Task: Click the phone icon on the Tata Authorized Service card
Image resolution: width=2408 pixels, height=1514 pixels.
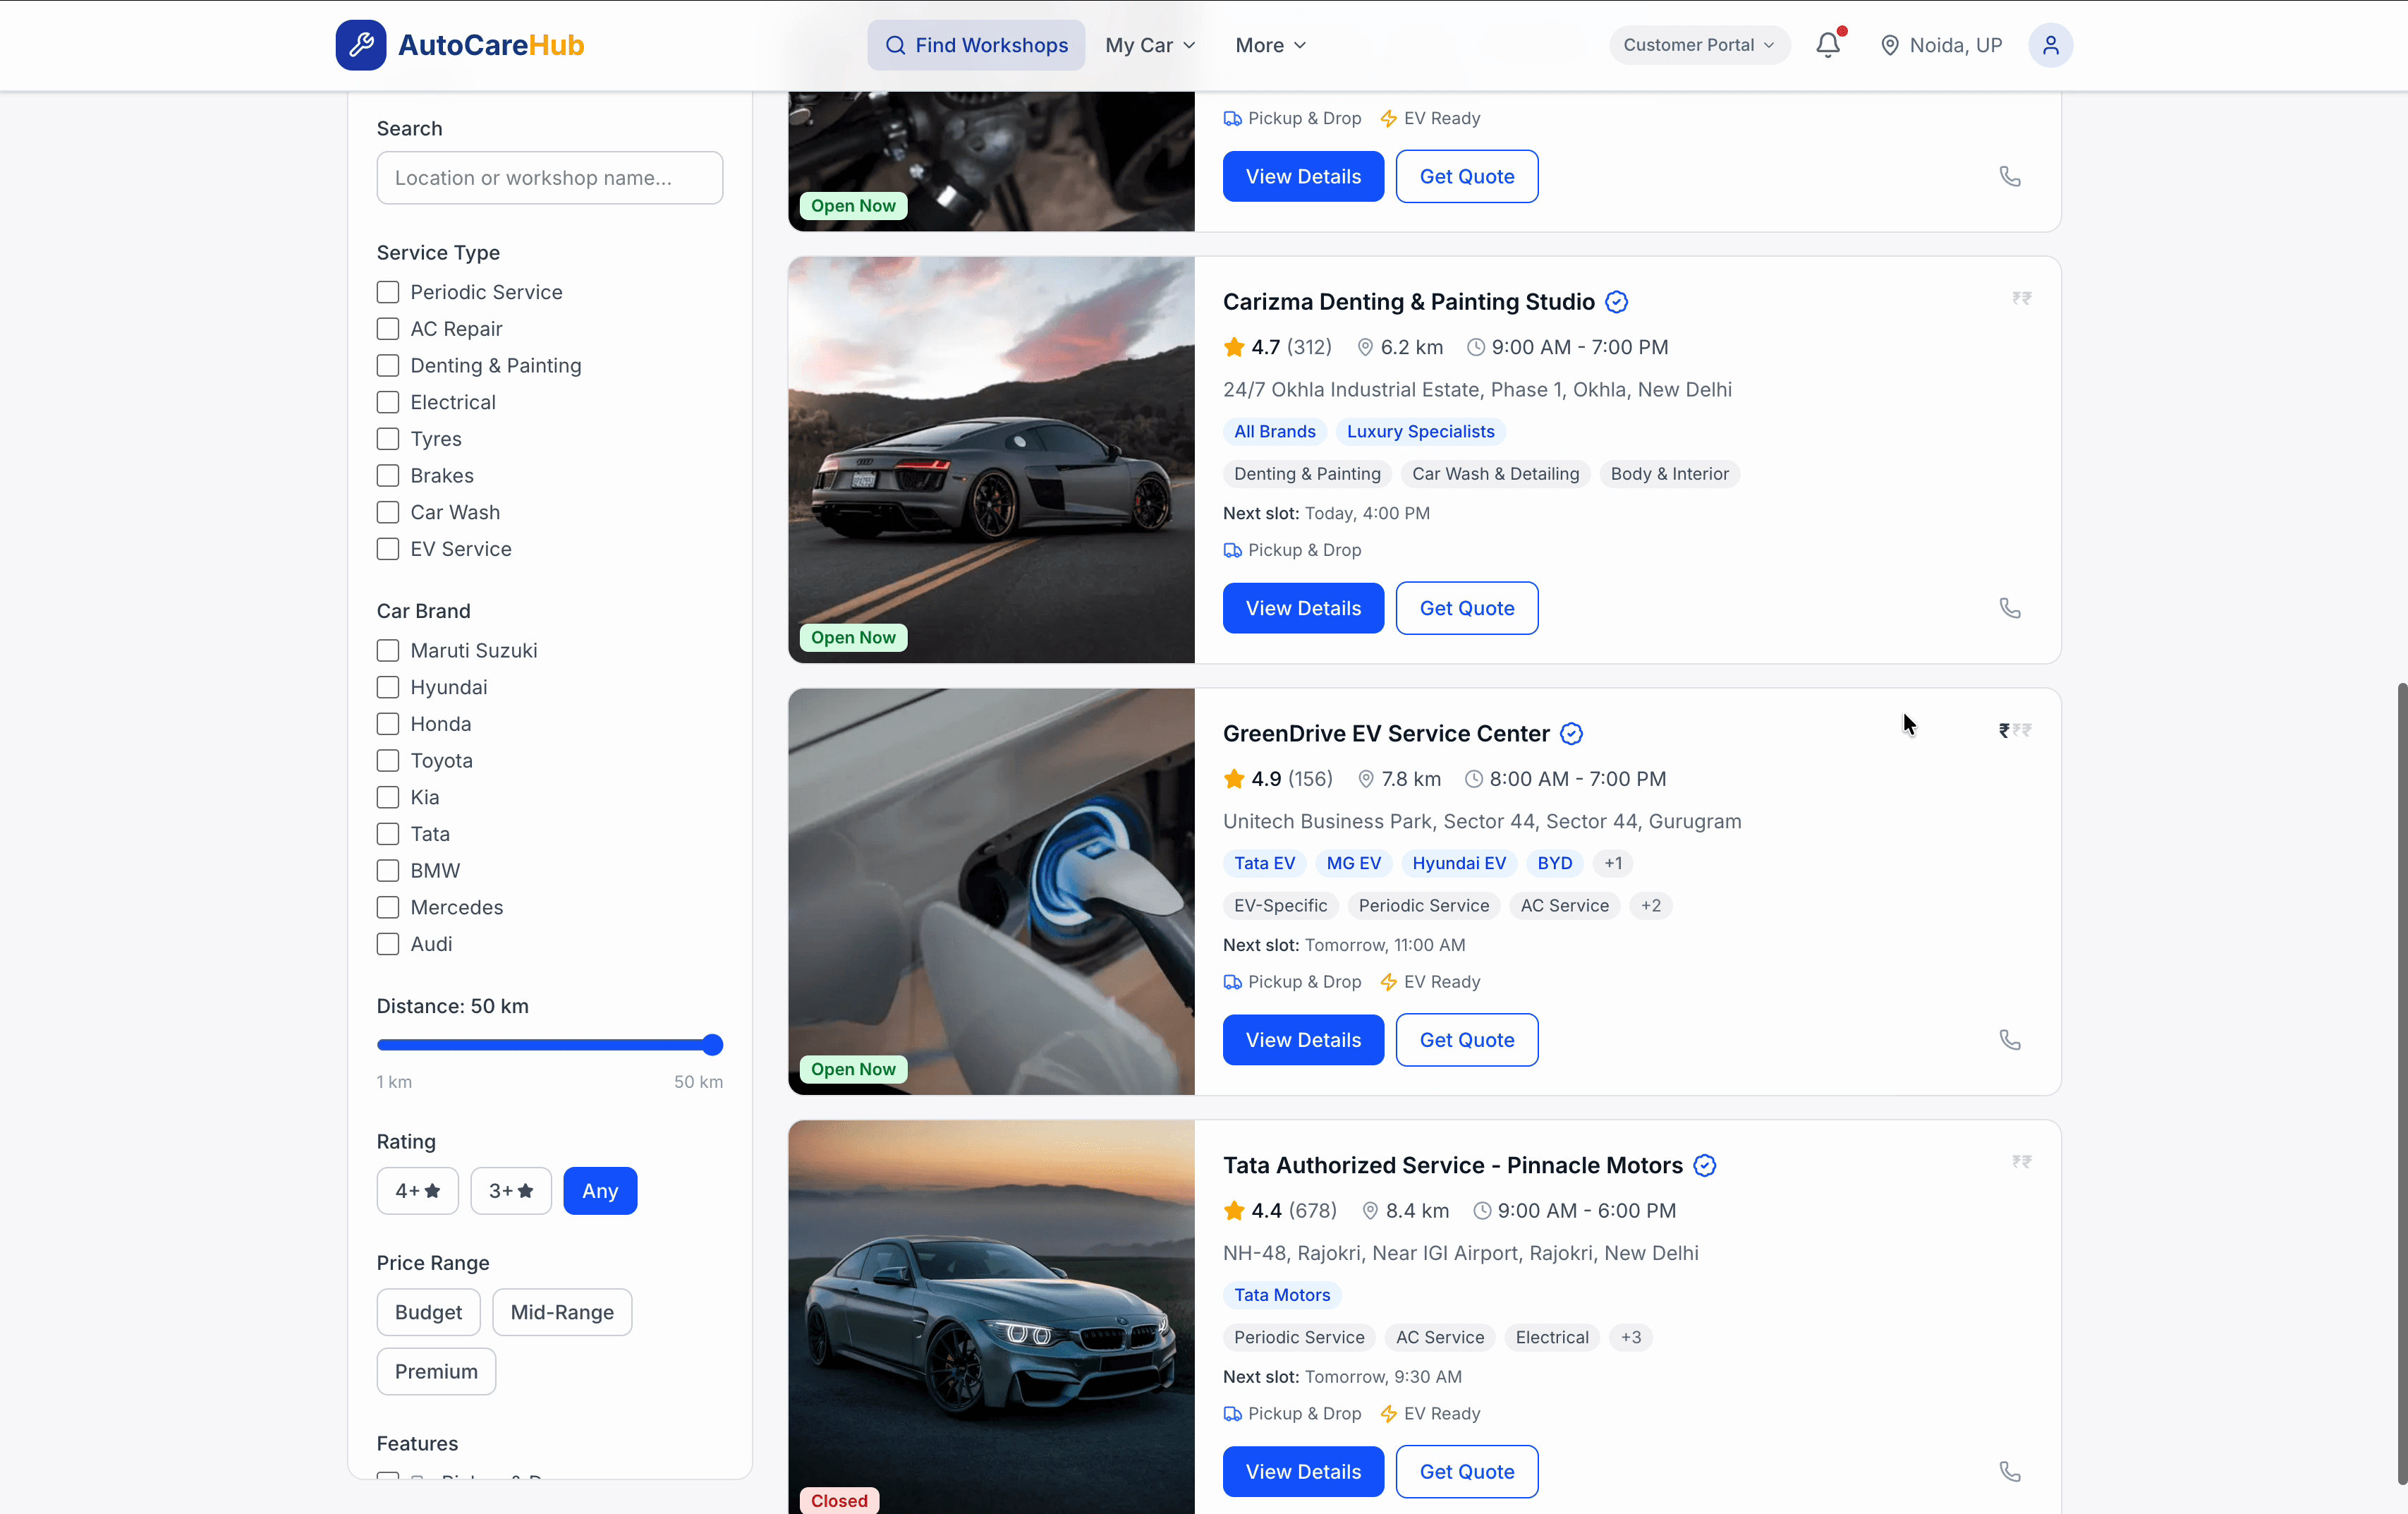Action: coord(2011,1471)
